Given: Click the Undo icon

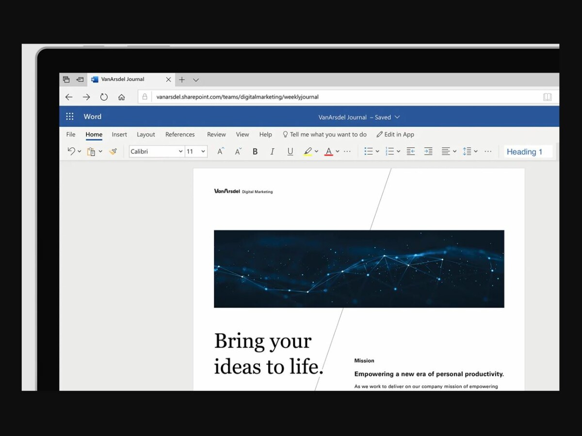Looking at the screenshot, I should coord(71,151).
